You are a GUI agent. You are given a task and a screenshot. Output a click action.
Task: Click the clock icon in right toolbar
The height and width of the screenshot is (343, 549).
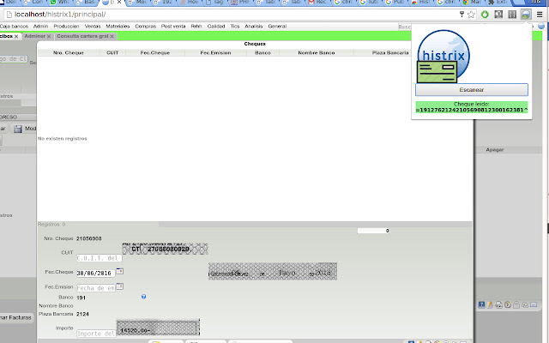pos(508,305)
